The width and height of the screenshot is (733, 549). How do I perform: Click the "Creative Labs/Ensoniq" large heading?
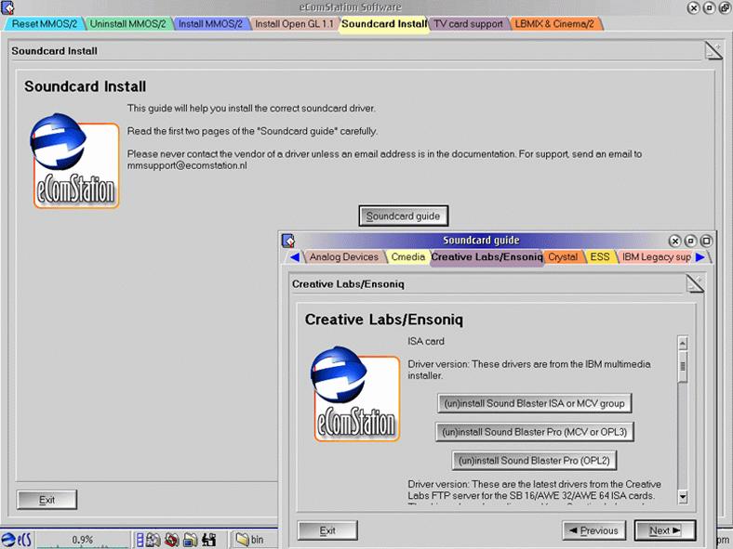pyautogui.click(x=384, y=320)
